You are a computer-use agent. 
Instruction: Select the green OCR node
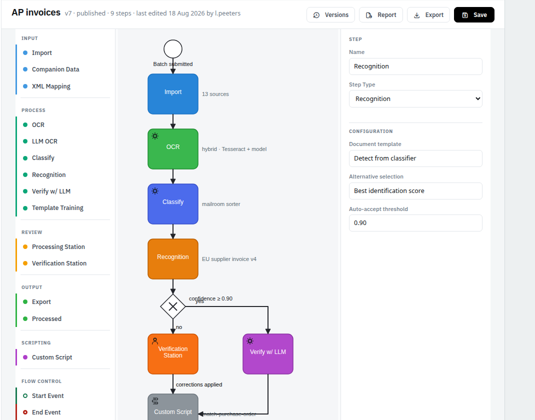[173, 149]
